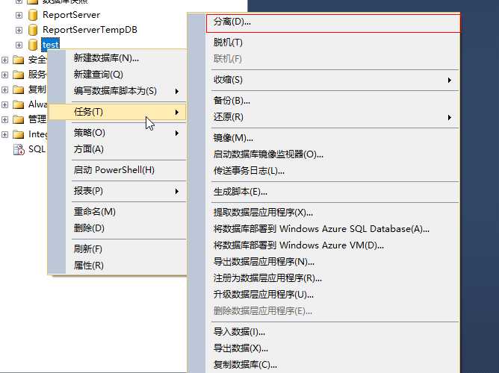Choose 备份(B)... task
Screen dimensions: 499x373
point(324,101)
